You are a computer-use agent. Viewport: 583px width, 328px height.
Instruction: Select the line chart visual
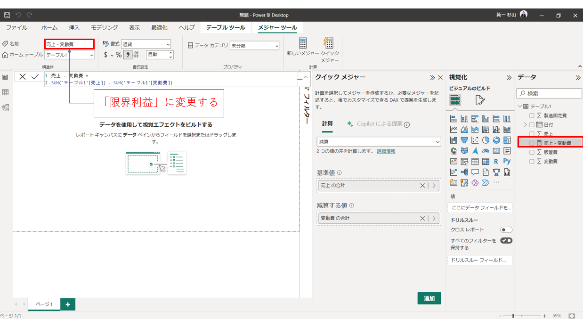click(454, 129)
